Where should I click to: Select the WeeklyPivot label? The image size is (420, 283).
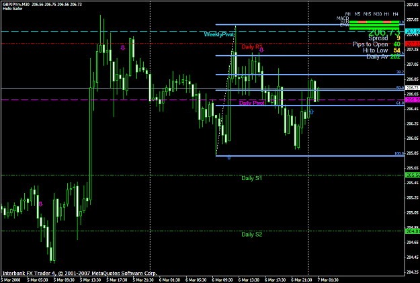219,34
